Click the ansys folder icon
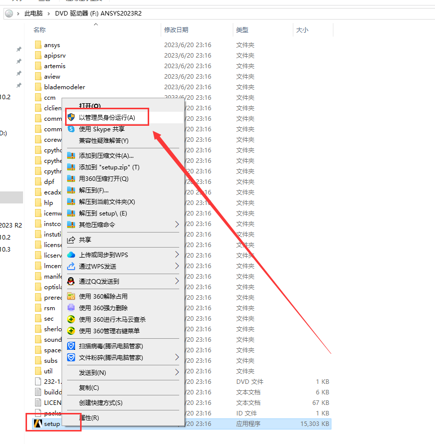This screenshot has height=444, width=435. click(x=38, y=45)
